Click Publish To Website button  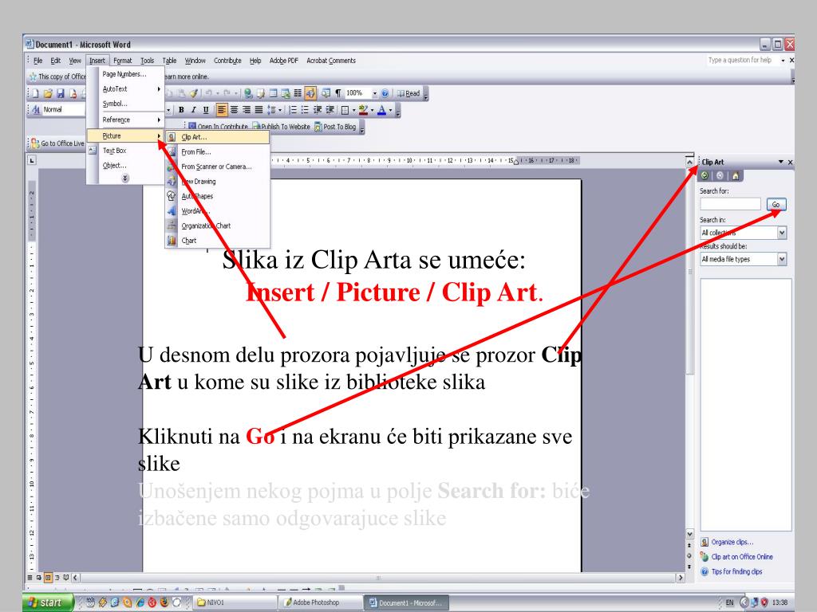coord(282,127)
